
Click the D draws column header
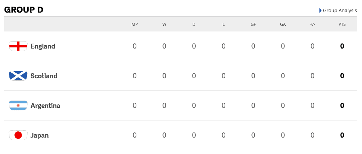pos(194,24)
